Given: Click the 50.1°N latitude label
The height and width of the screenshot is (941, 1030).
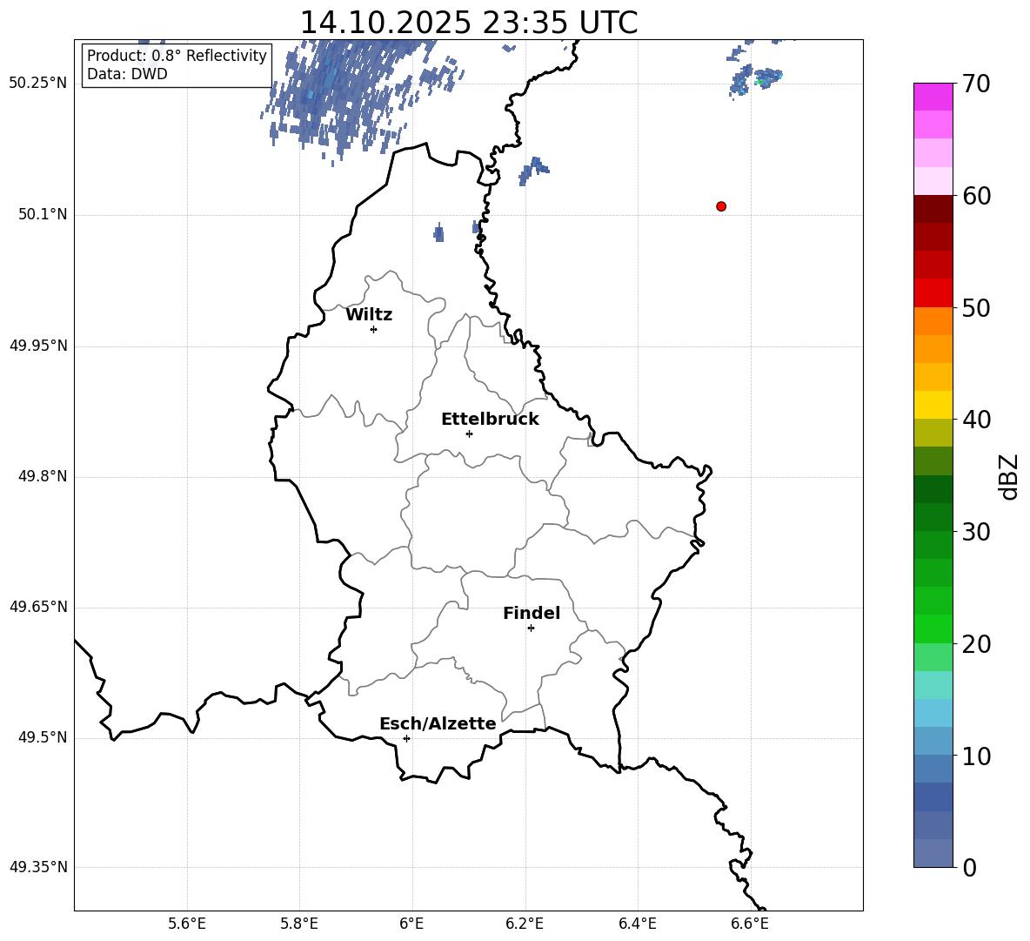Looking at the screenshot, I should pos(43,214).
